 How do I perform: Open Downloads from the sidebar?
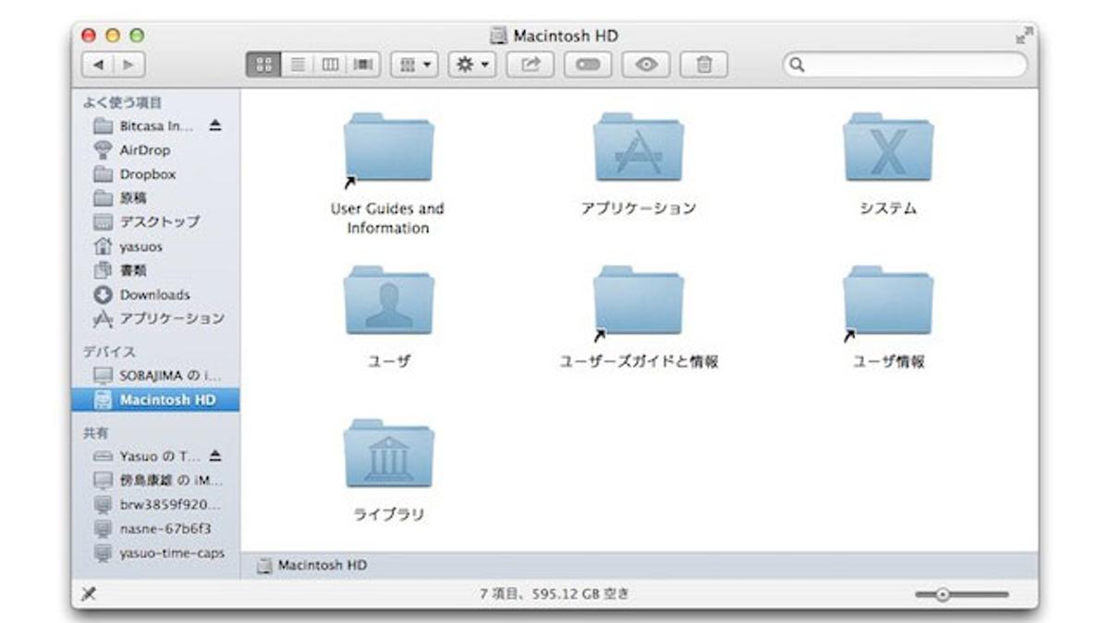154,294
